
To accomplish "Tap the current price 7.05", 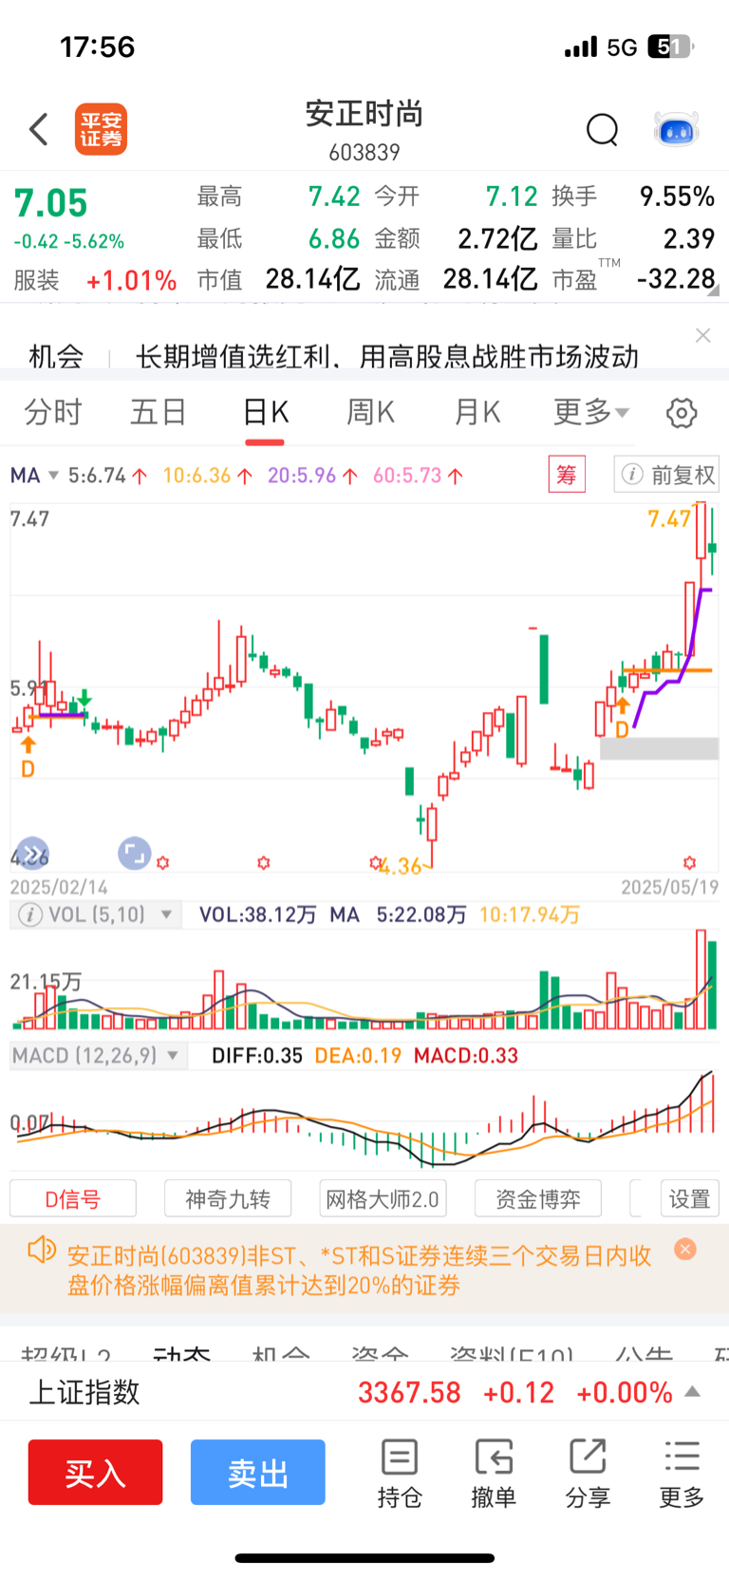I will tap(50, 203).
